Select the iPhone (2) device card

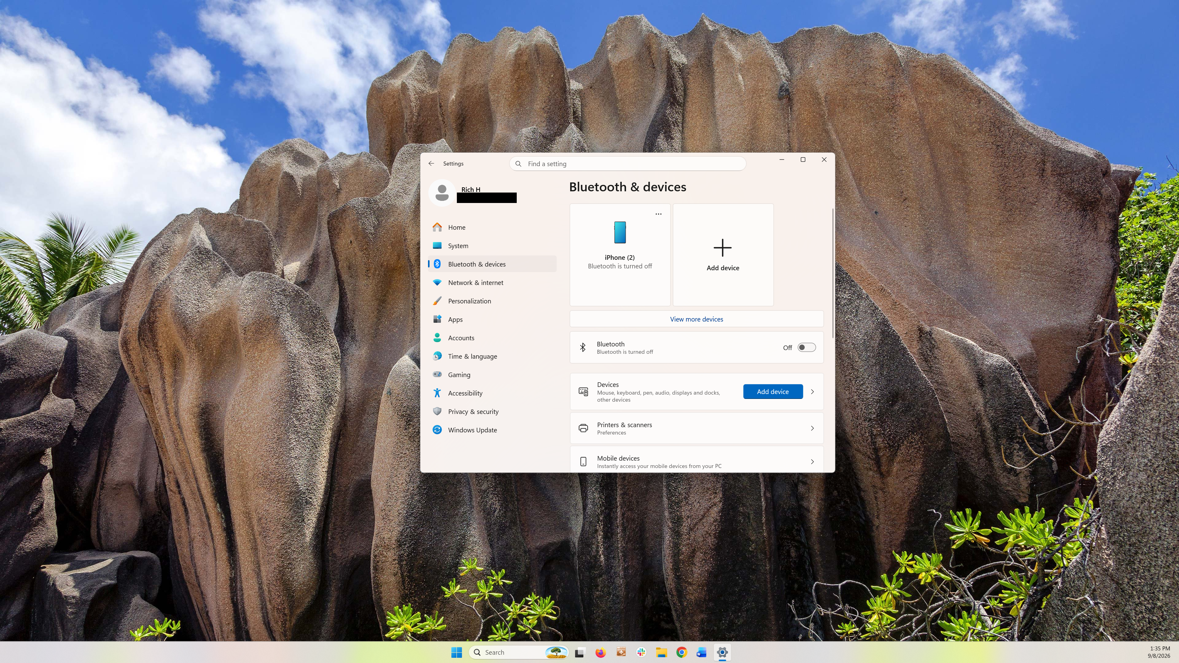(620, 255)
